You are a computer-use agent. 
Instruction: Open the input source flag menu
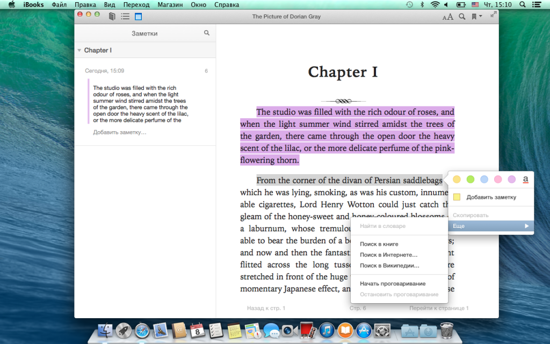pyautogui.click(x=475, y=4)
